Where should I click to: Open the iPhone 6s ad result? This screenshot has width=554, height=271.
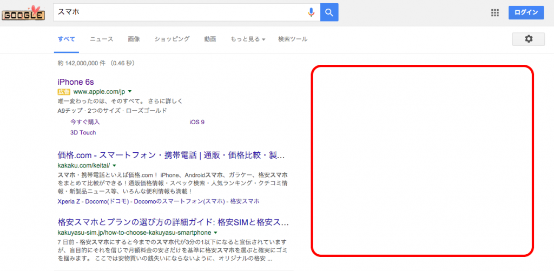tap(76, 82)
